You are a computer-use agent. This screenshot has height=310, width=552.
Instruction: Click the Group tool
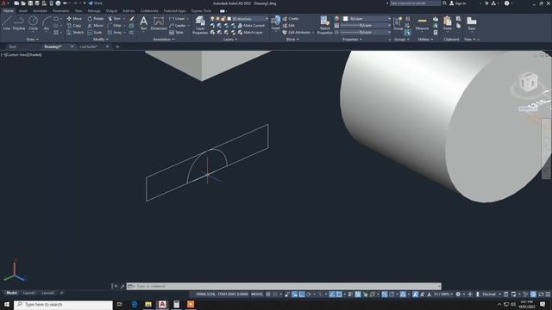click(x=398, y=23)
